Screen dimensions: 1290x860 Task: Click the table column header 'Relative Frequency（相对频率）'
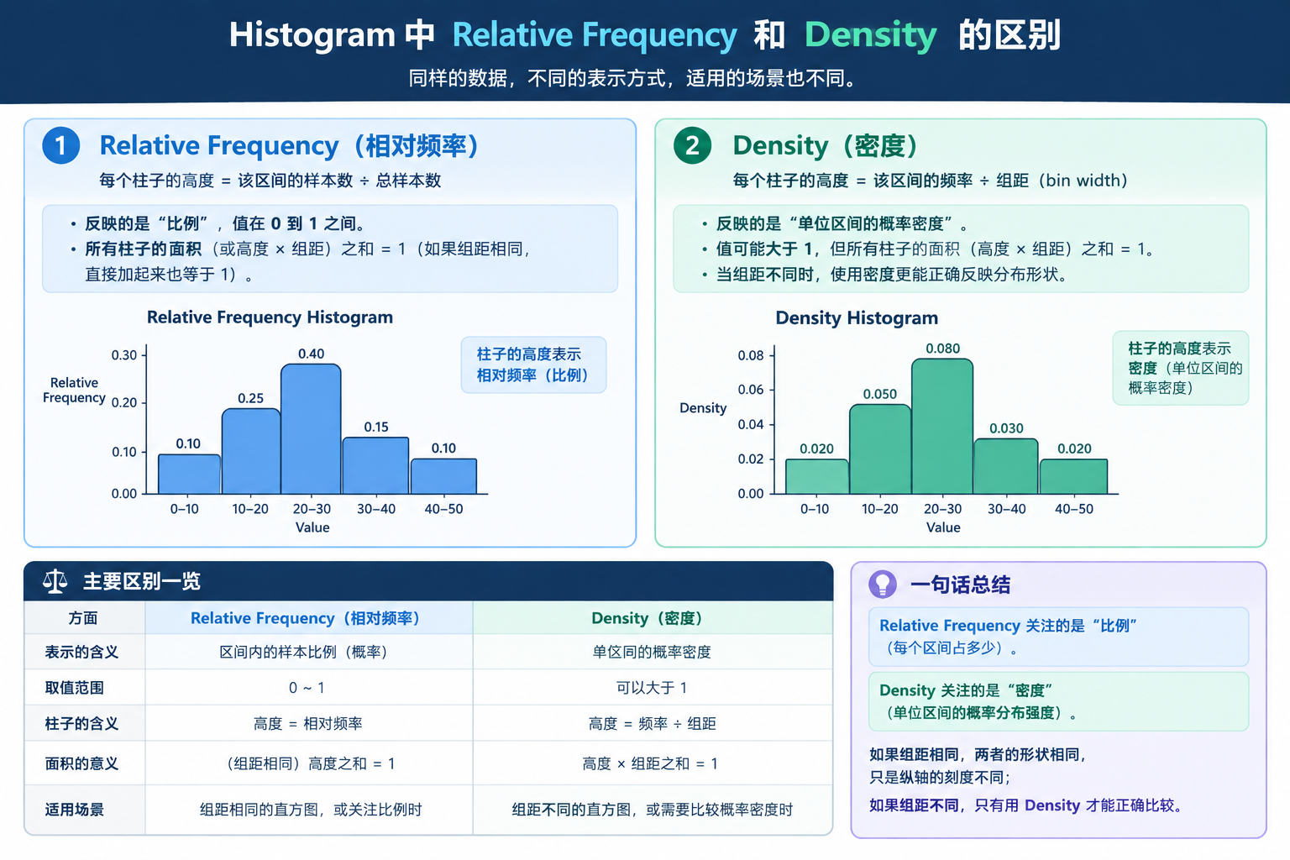pyautogui.click(x=309, y=618)
